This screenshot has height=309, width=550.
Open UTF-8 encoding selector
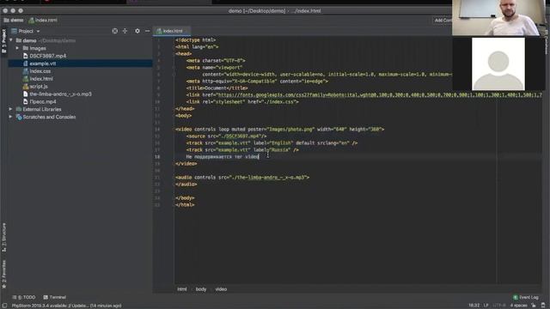tap(499, 306)
